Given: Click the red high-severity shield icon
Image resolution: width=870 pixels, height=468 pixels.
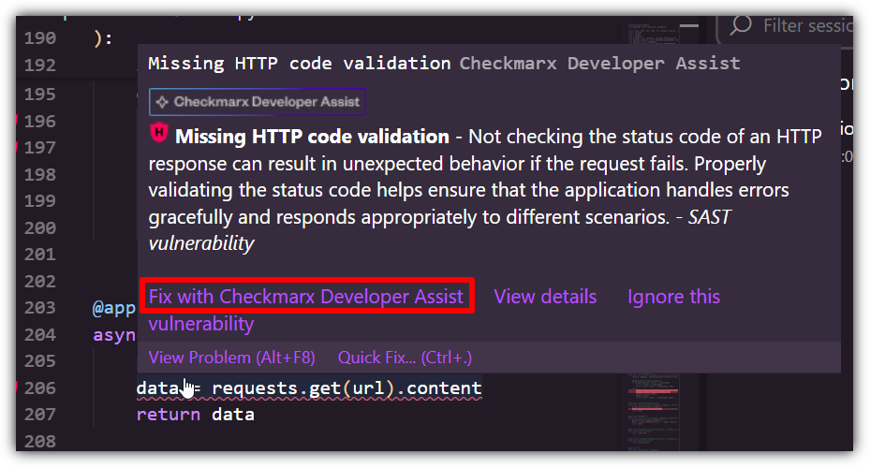Looking at the screenshot, I should (x=159, y=134).
